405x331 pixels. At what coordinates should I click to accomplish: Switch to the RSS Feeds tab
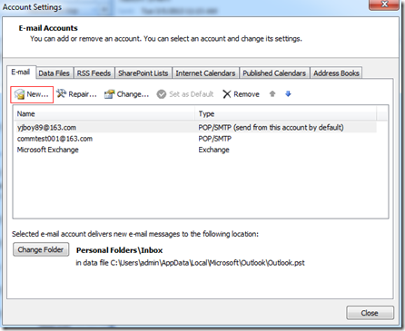pyautogui.click(x=94, y=73)
